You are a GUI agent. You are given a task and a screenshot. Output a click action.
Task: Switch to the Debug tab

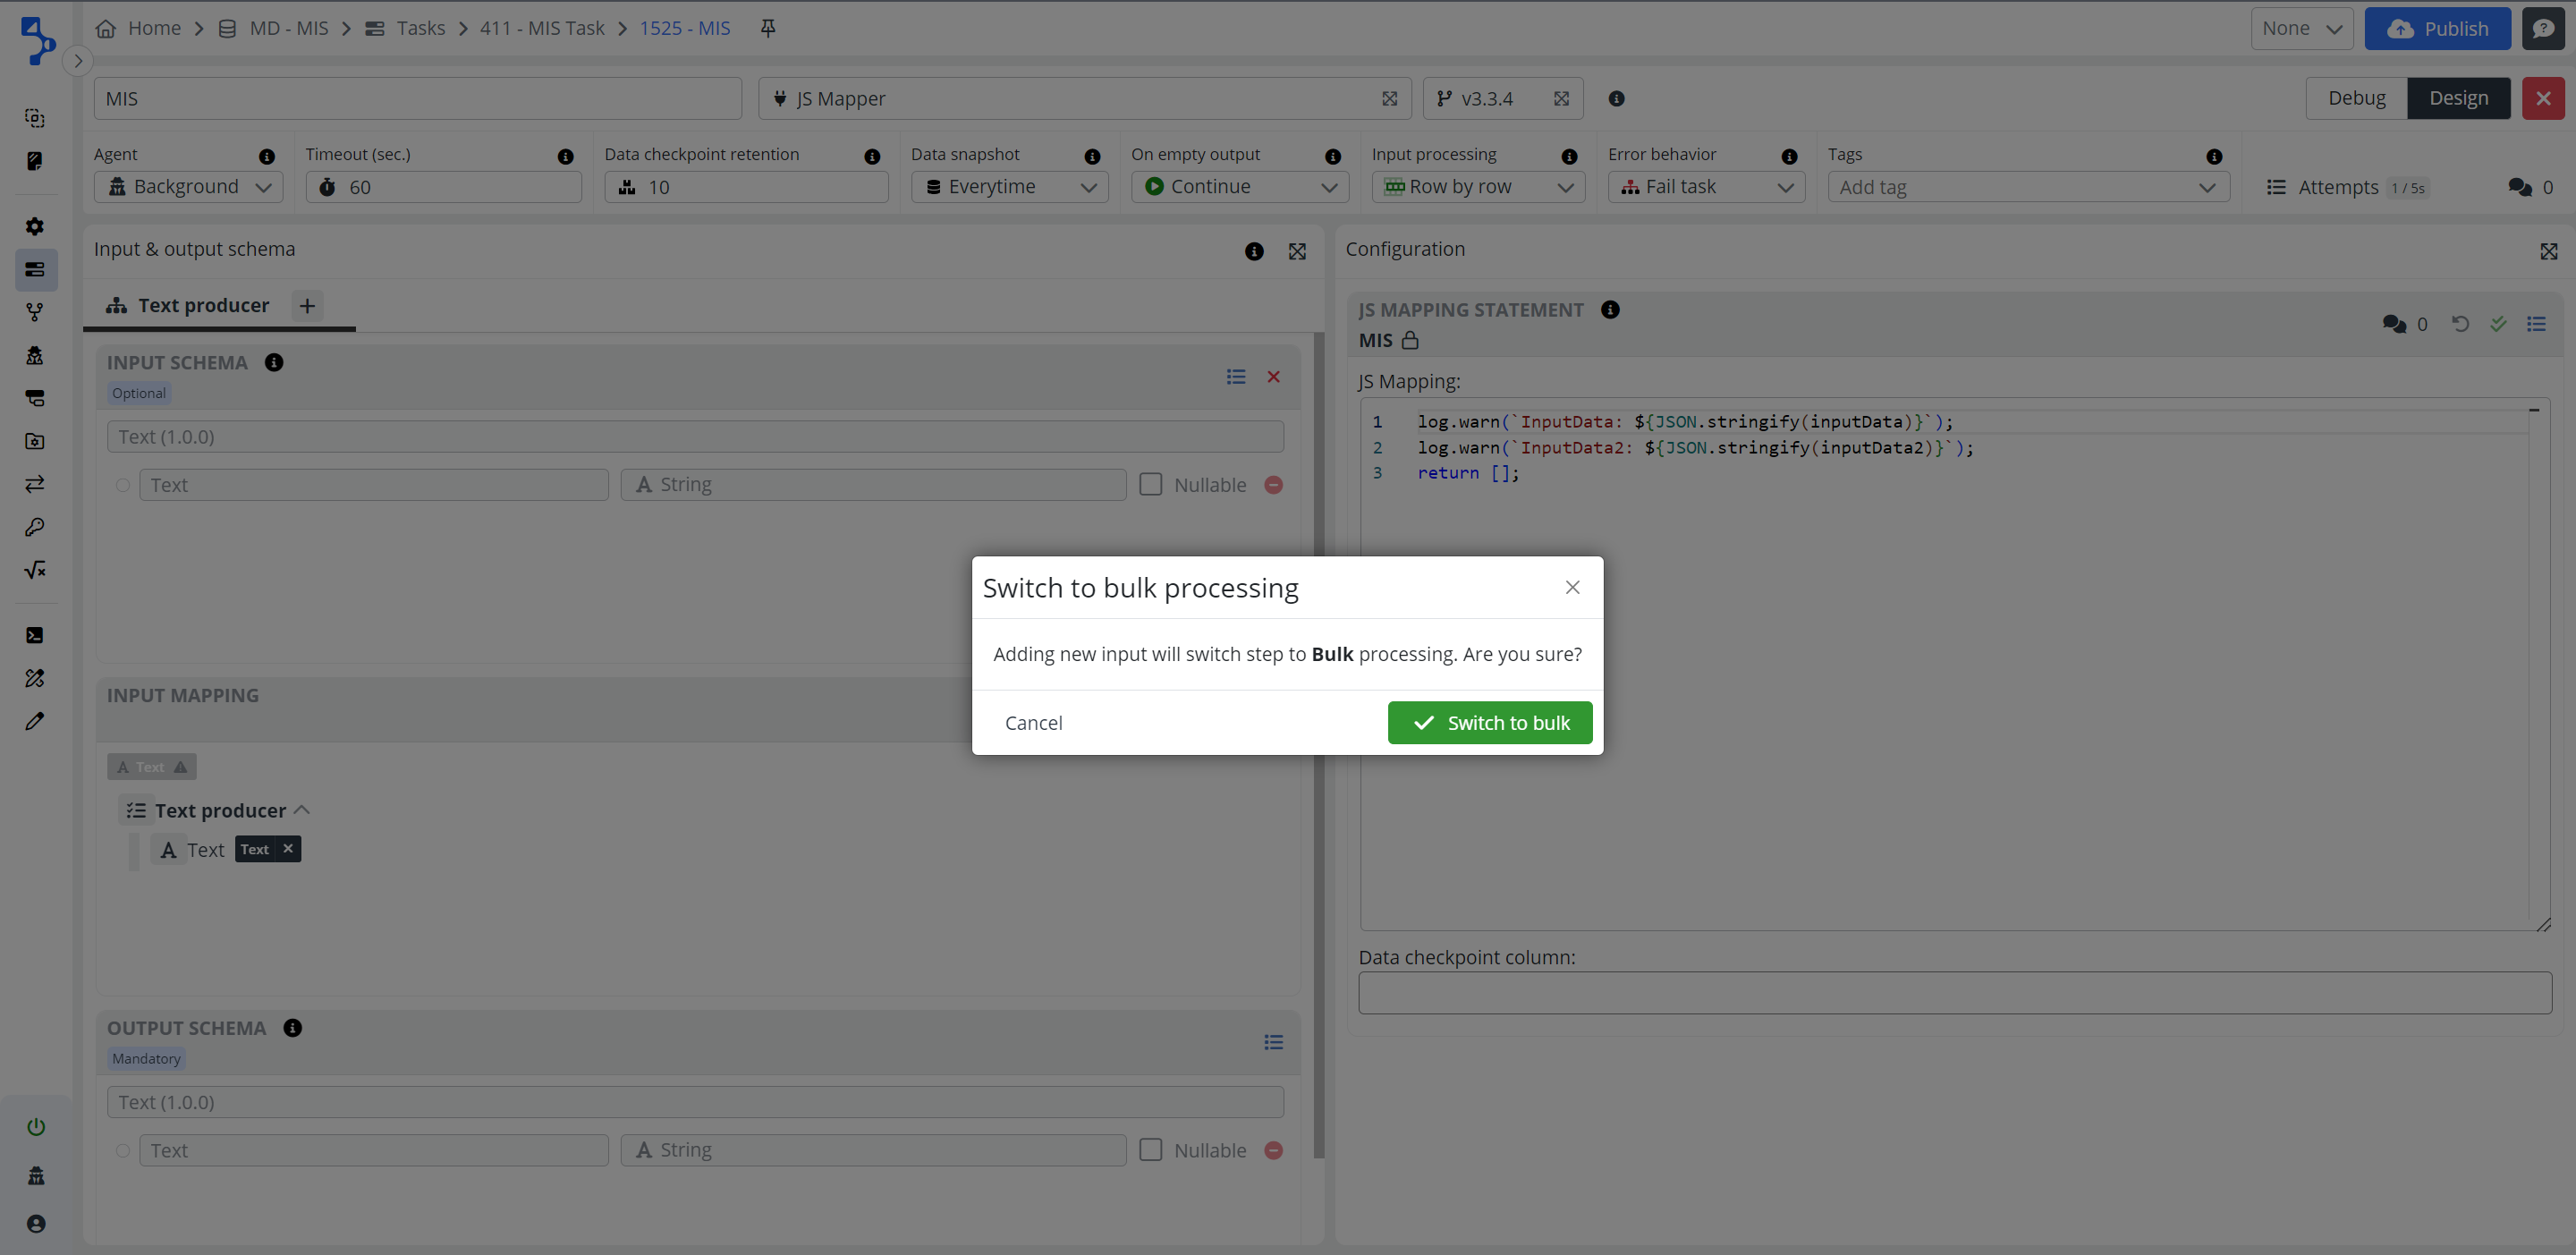[2355, 98]
